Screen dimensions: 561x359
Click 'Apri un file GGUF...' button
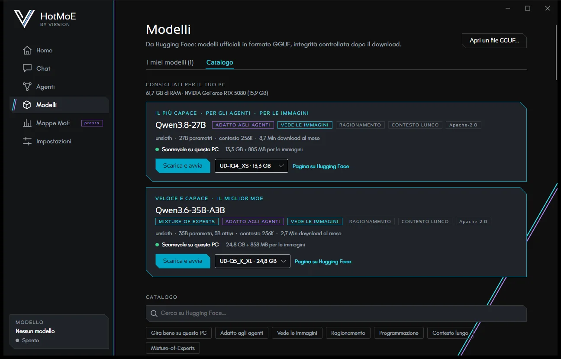(494, 41)
